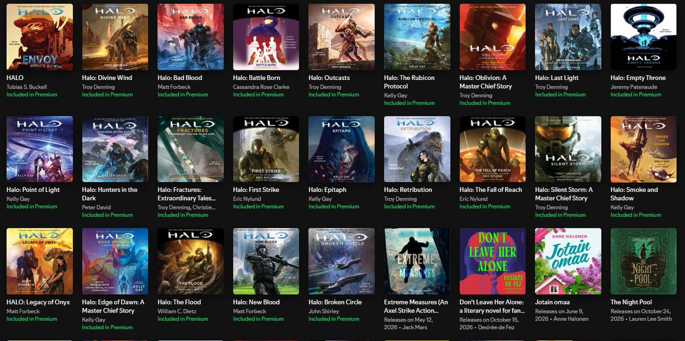Click the 'Halo: Point of Light' title

click(33, 190)
